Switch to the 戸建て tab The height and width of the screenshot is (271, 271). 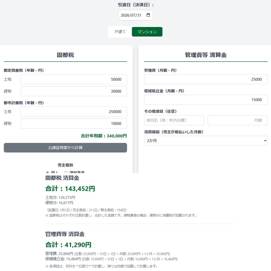pos(120,32)
